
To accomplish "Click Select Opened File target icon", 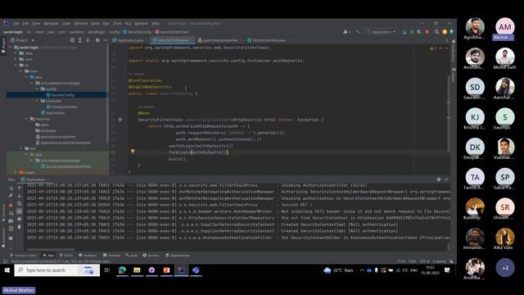I will click(72, 40).
